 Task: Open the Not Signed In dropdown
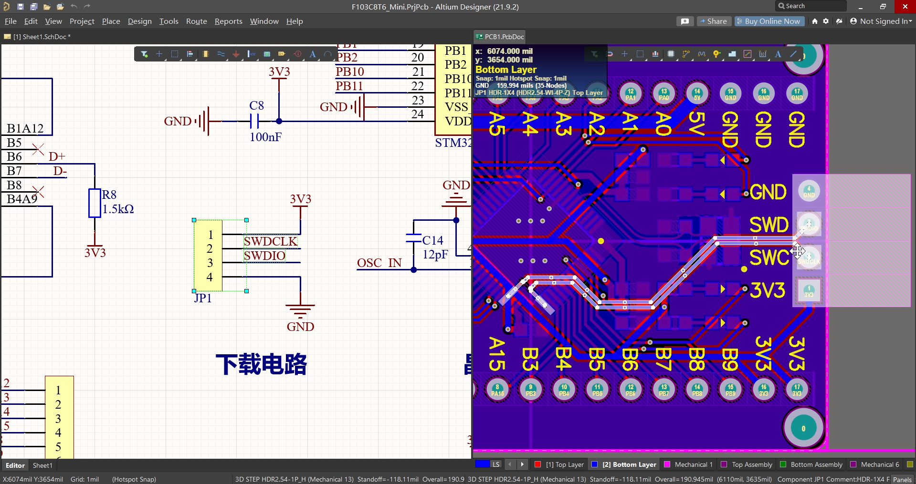(x=881, y=21)
